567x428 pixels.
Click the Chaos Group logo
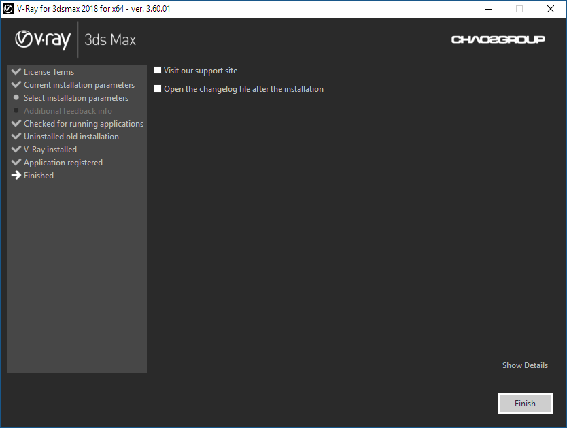click(x=498, y=39)
